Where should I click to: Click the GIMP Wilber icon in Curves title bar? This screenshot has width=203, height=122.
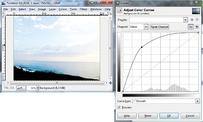(117, 3)
